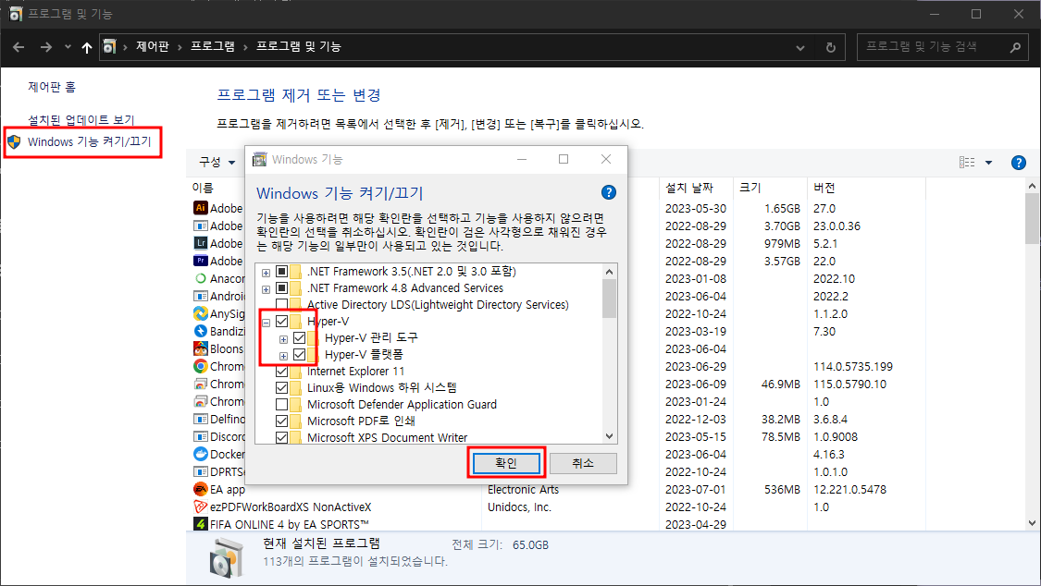Viewport: 1041px width, 586px height.
Task: Click the forward navigation arrow
Action: pos(46,47)
